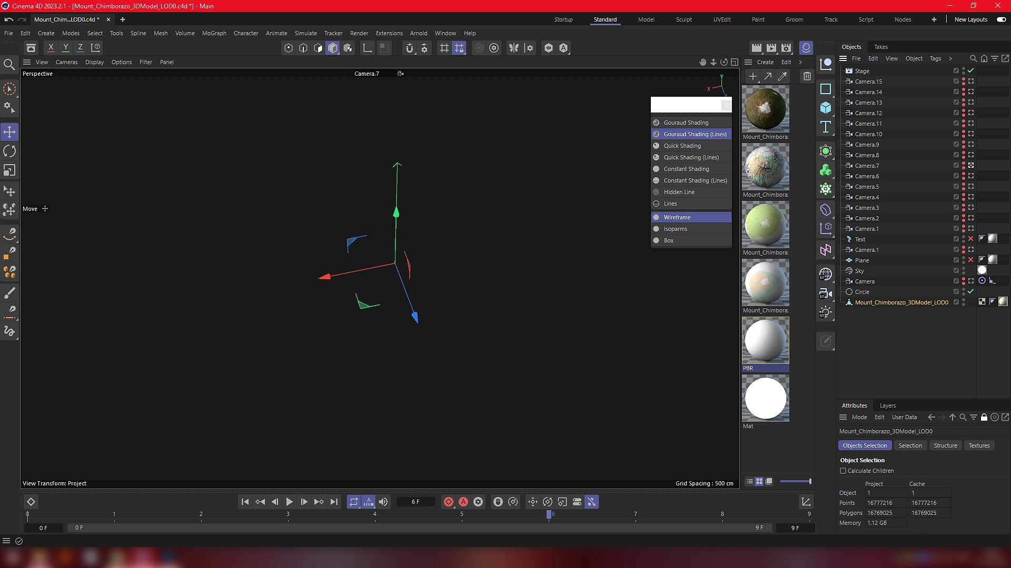Switch to the Layers tab
The height and width of the screenshot is (568, 1011).
[x=887, y=405]
